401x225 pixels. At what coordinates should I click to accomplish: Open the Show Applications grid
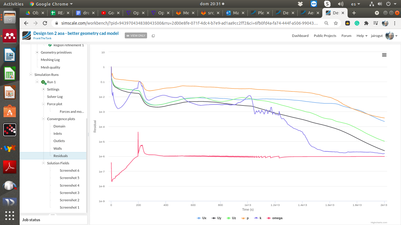click(10, 216)
